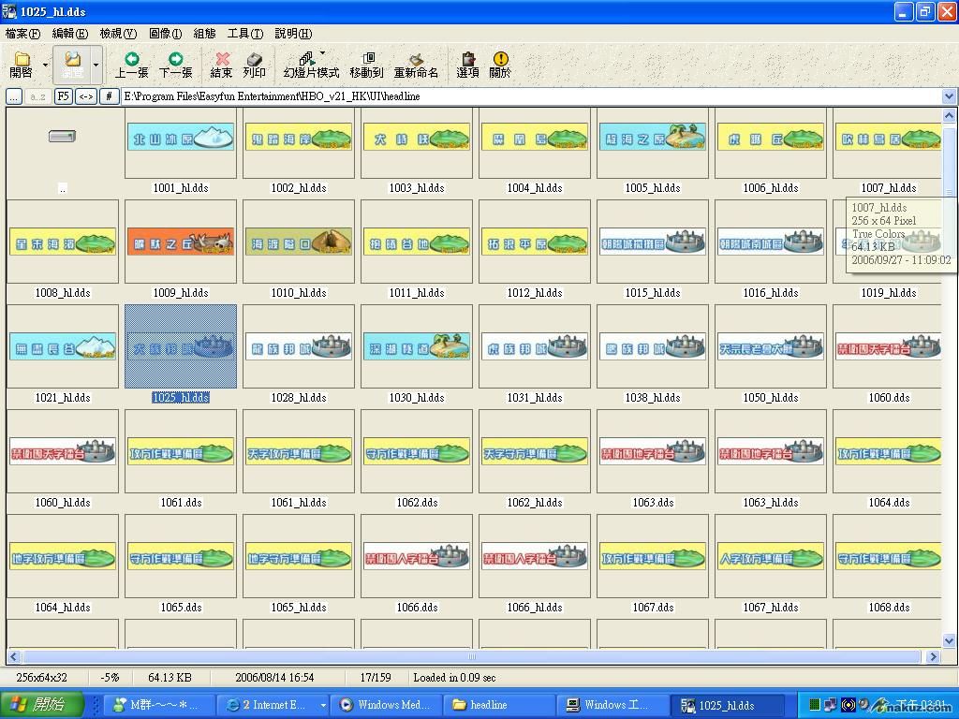Go to next image with 下一張
959x719 pixels.
[x=175, y=59]
